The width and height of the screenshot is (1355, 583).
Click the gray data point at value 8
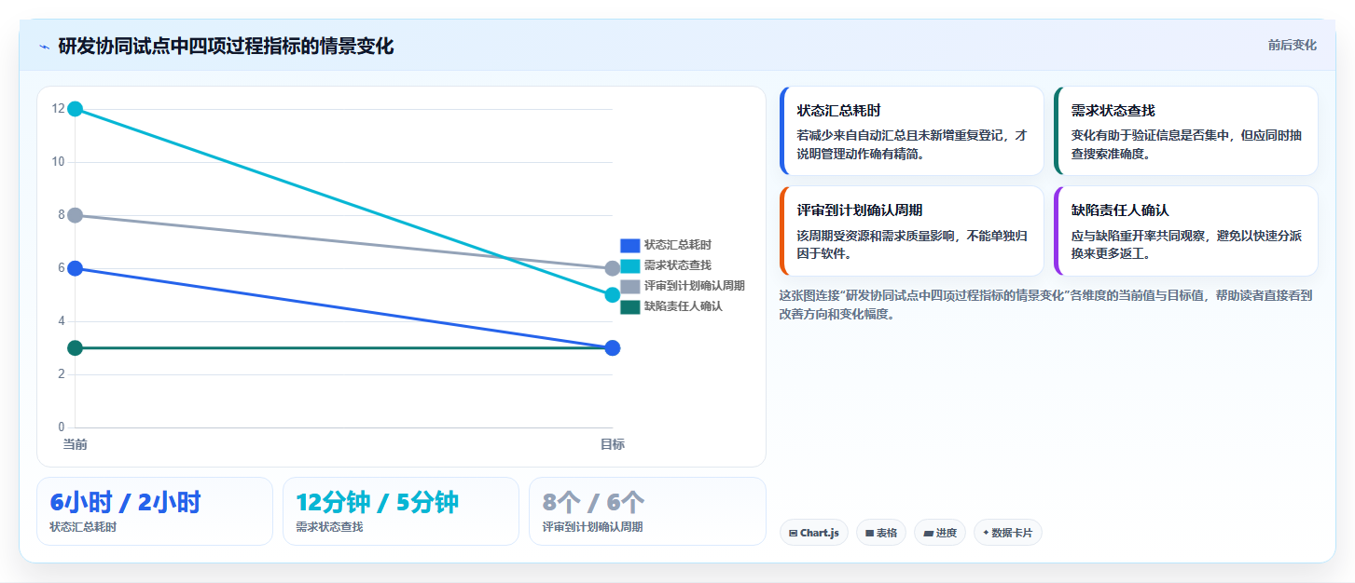tap(76, 215)
